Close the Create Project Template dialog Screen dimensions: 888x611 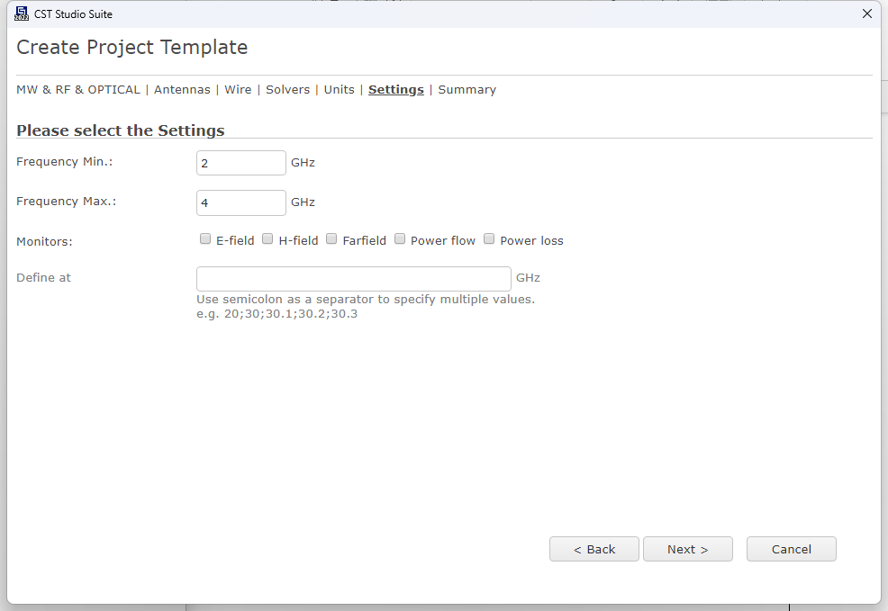click(x=867, y=13)
